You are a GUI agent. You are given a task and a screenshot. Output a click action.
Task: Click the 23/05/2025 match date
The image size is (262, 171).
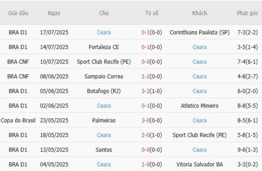[x=54, y=120]
